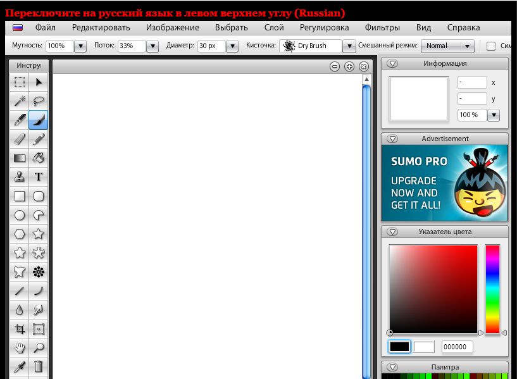Open the Мутность opacity dropdown arrow
This screenshot has width=517, height=379.
(80, 46)
